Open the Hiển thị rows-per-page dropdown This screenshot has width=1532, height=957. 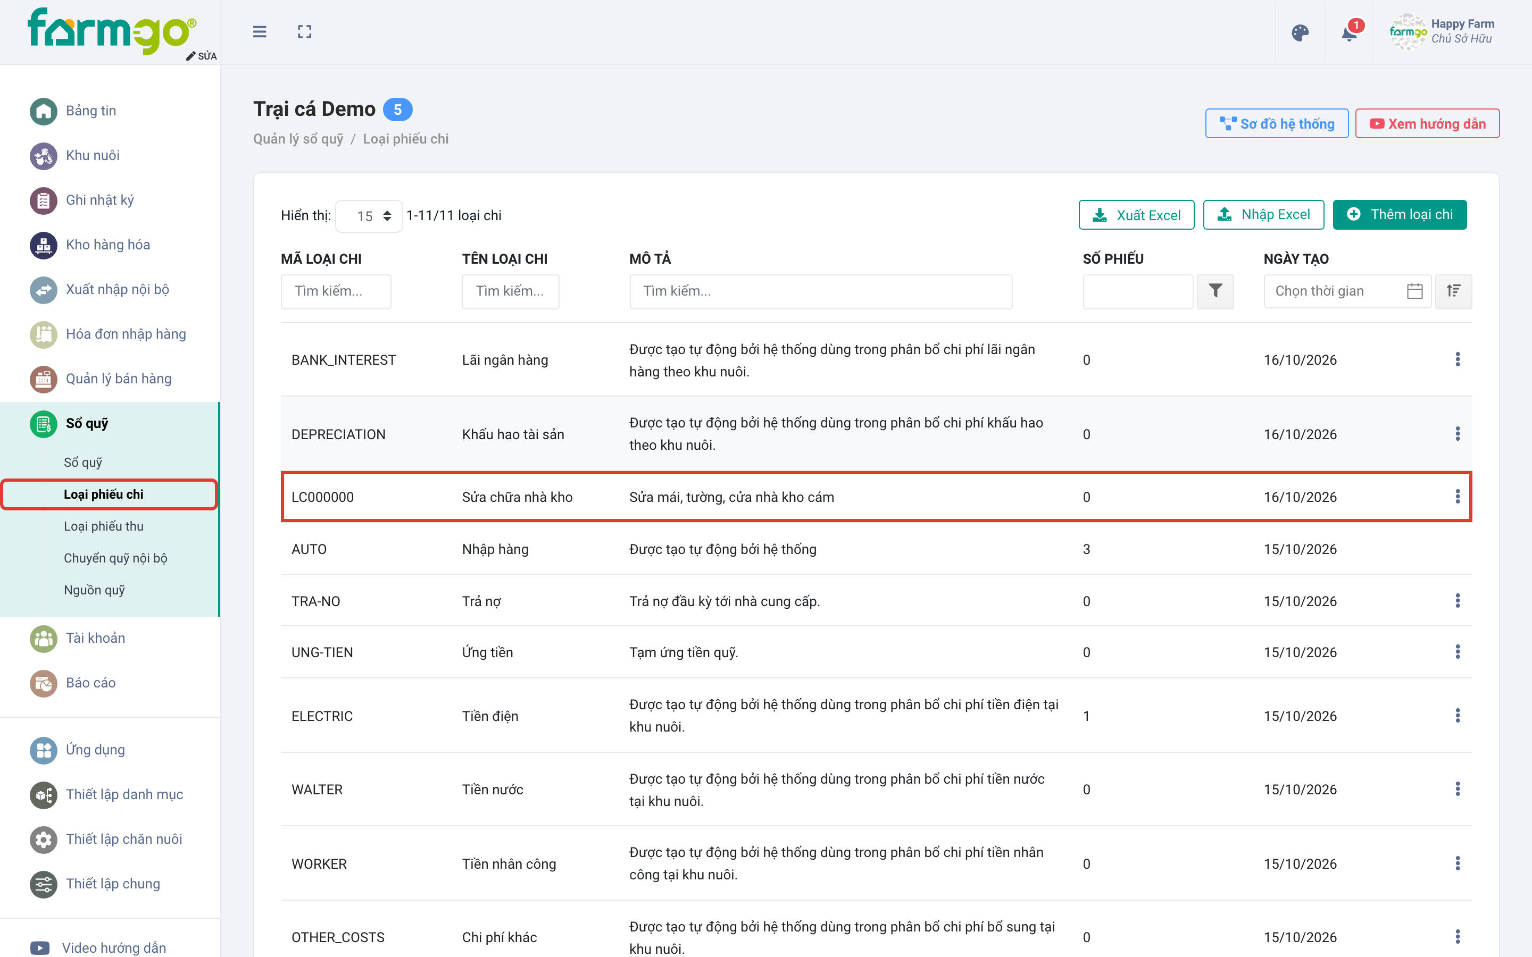[x=369, y=216]
